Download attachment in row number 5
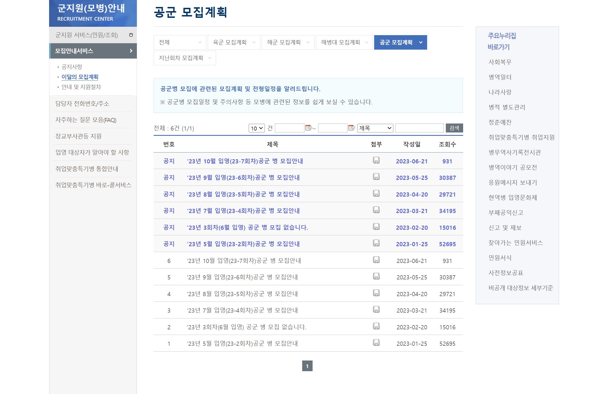This screenshot has height=394, width=612. coord(376,276)
